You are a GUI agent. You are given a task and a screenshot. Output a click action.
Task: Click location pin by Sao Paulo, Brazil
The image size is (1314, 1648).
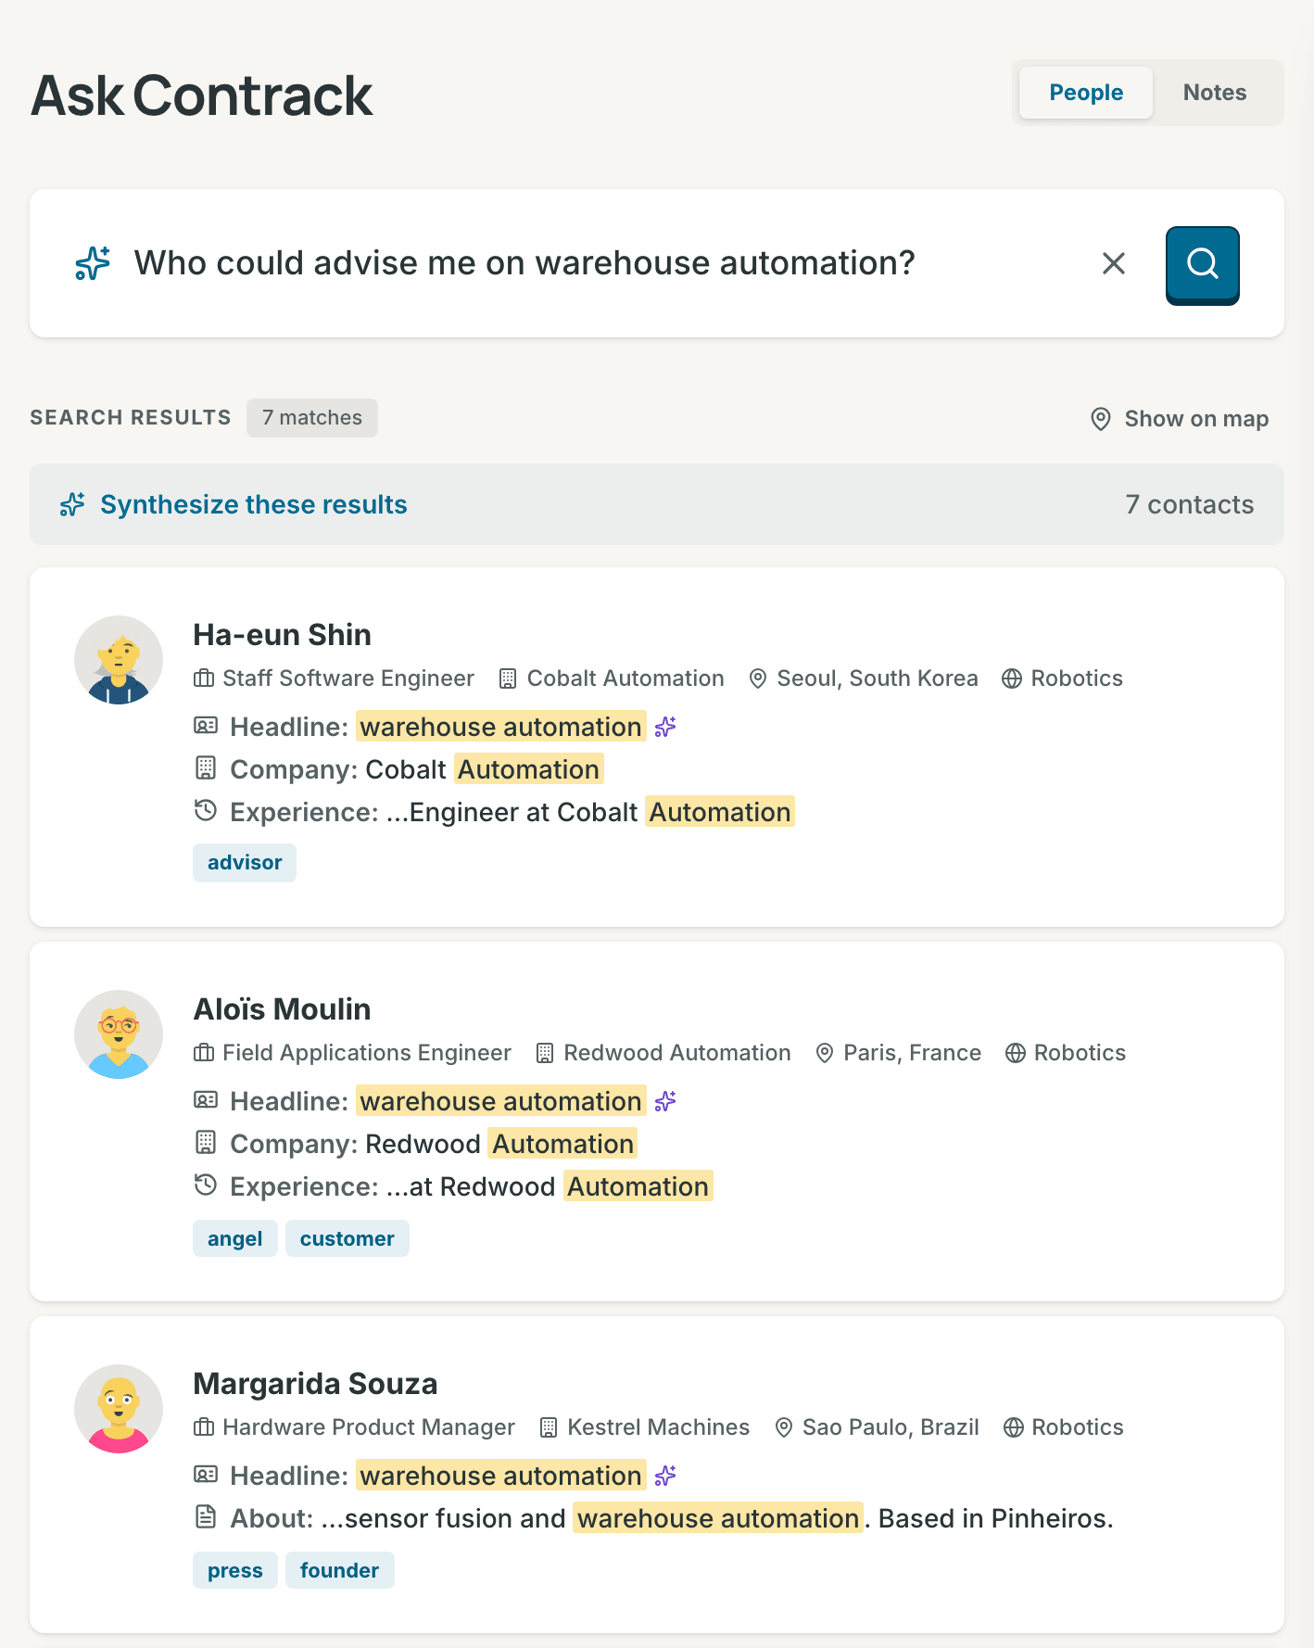(x=784, y=1427)
